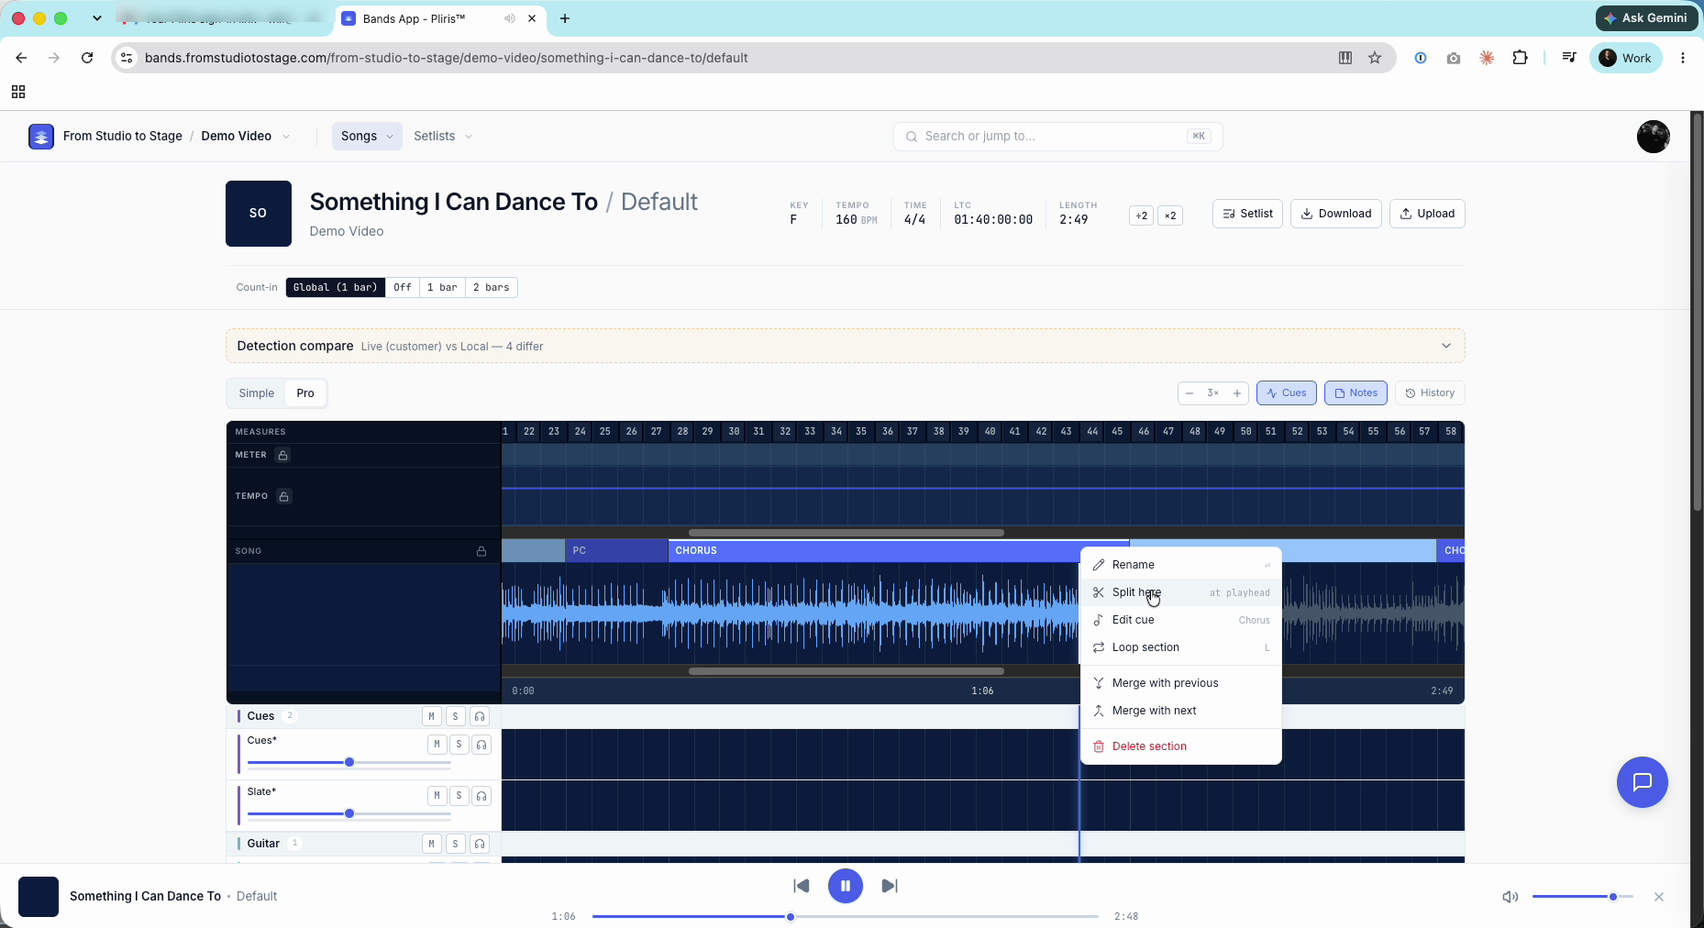This screenshot has width=1704, height=928.
Task: Select Global (1 bar) count-in
Action: coord(336,288)
